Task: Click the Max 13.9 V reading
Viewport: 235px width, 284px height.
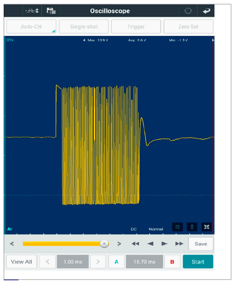Action: coord(98,40)
